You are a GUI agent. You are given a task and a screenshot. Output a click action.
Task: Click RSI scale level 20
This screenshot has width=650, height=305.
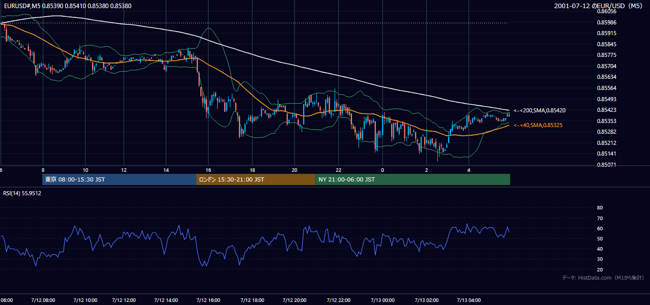tap(600, 269)
